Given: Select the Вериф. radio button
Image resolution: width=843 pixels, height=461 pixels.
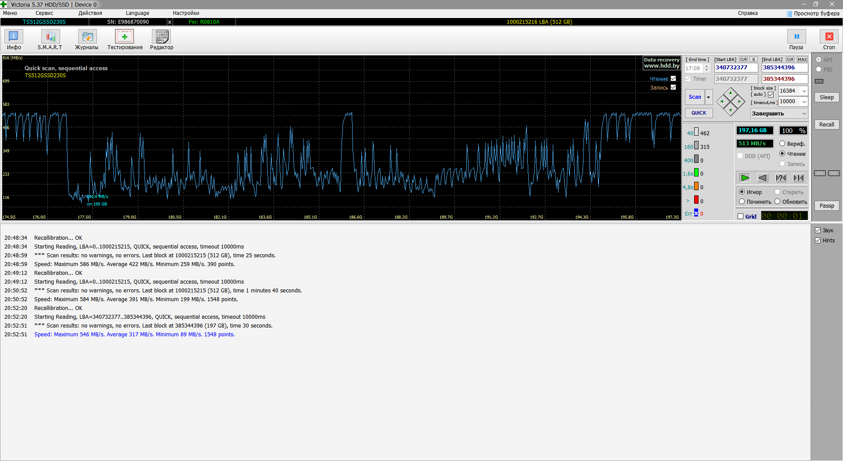Looking at the screenshot, I should point(782,144).
